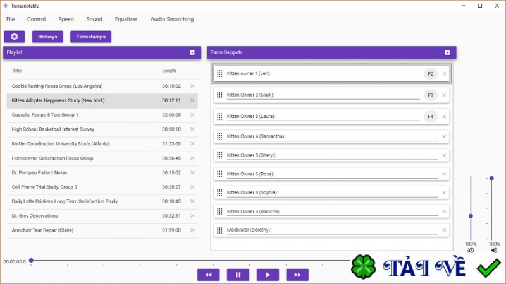Click the volume slider handle

(491, 178)
